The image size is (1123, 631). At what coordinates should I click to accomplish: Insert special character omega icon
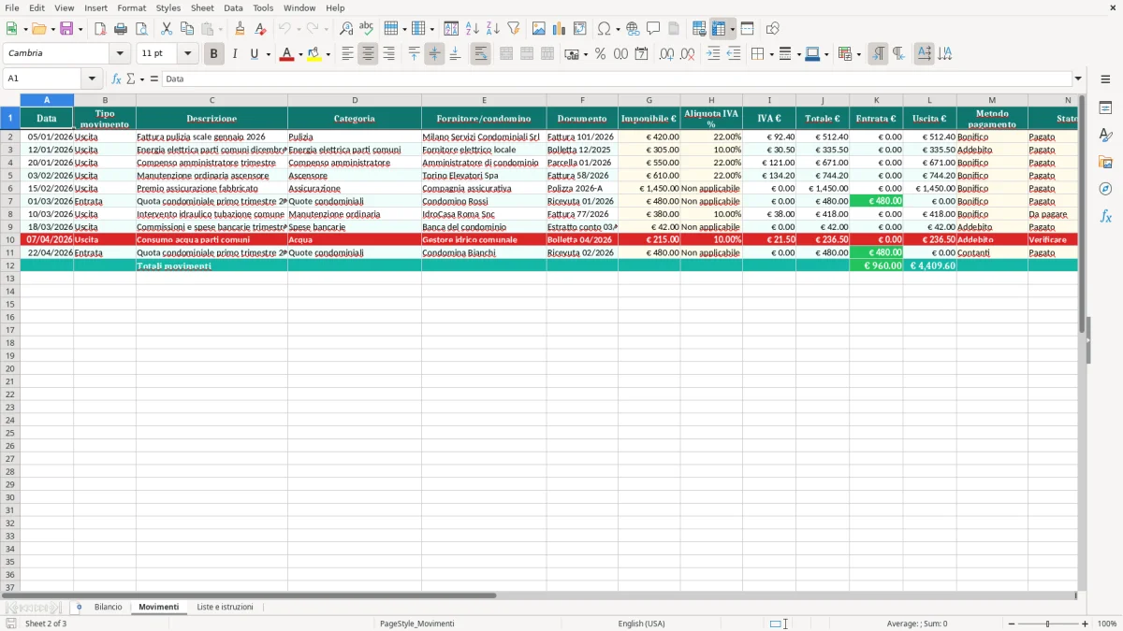(605, 29)
